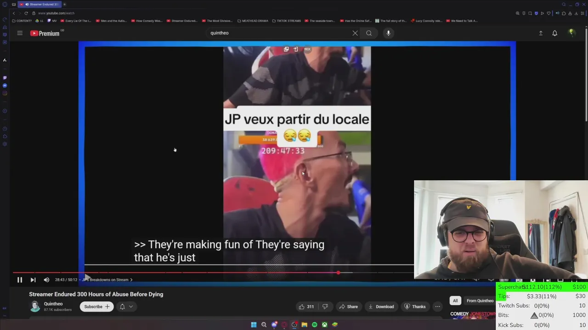Open Discord from taskbar

coord(274,324)
